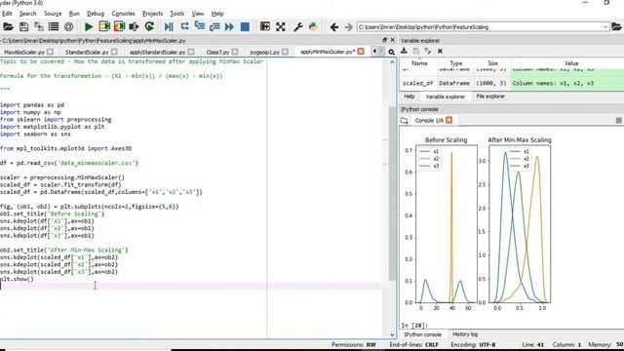
Task: Select scaled_df variable row
Action: [x=512, y=83]
